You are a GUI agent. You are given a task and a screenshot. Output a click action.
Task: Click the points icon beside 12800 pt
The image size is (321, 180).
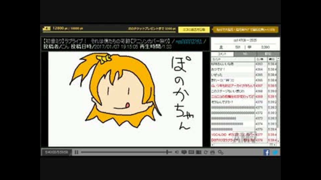click(x=46, y=28)
